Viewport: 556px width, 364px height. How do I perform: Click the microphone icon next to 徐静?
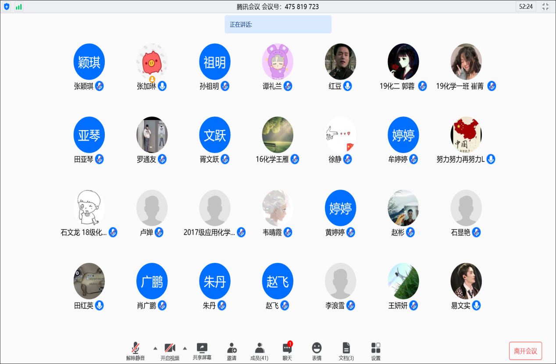348,159
